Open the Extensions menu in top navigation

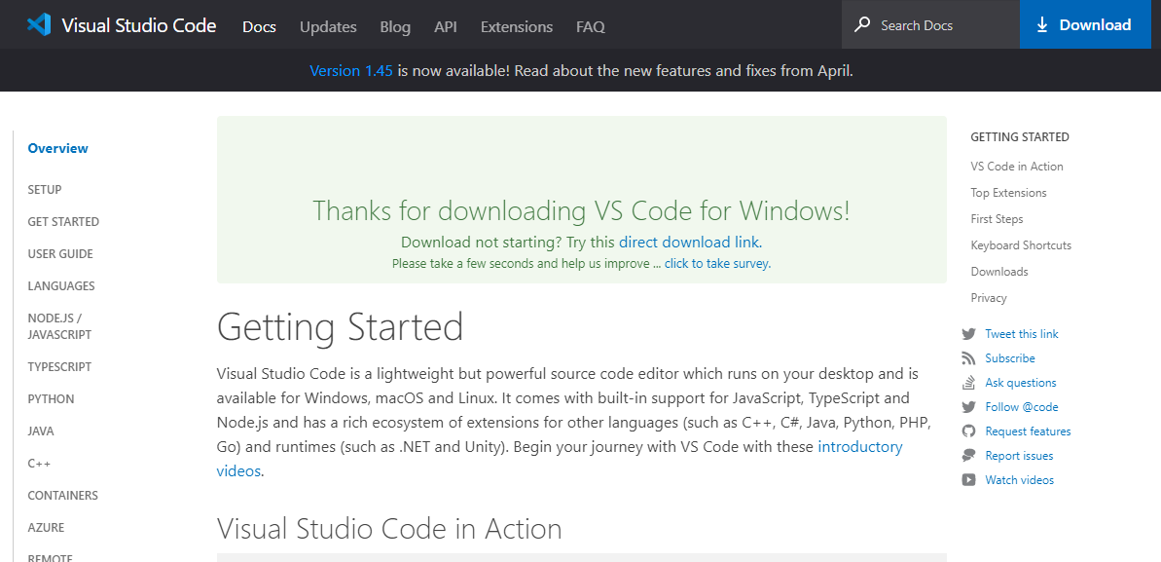516,26
